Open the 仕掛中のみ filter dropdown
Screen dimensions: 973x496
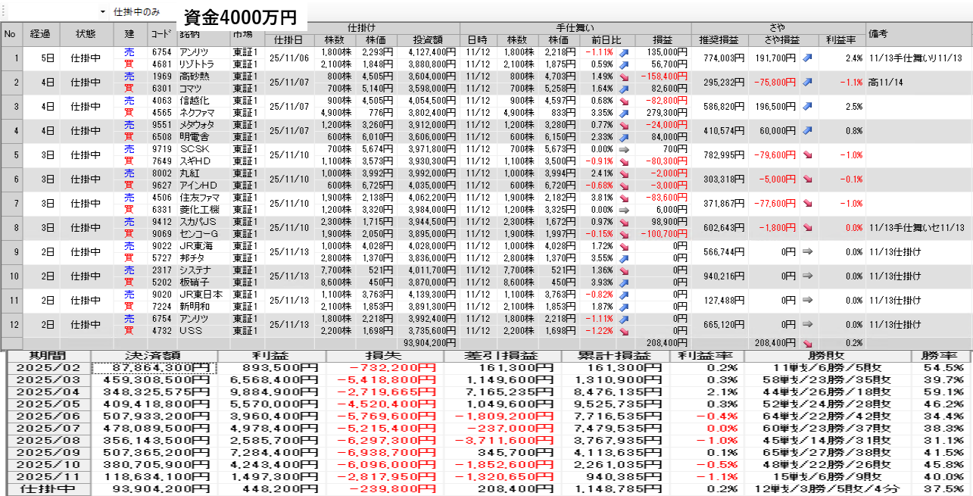(x=103, y=12)
